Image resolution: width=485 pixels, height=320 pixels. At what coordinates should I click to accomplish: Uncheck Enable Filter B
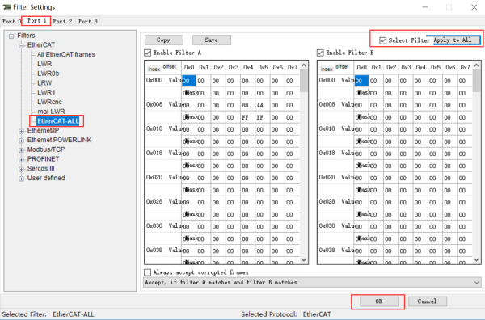[320, 53]
